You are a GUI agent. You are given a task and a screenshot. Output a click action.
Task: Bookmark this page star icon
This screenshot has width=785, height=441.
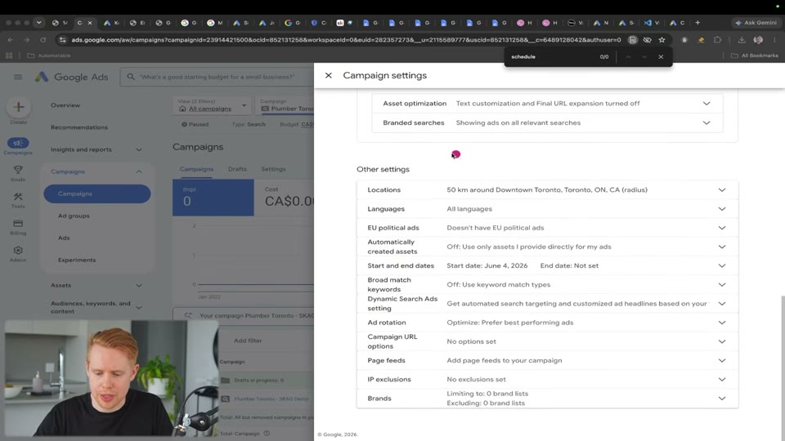[662, 40]
